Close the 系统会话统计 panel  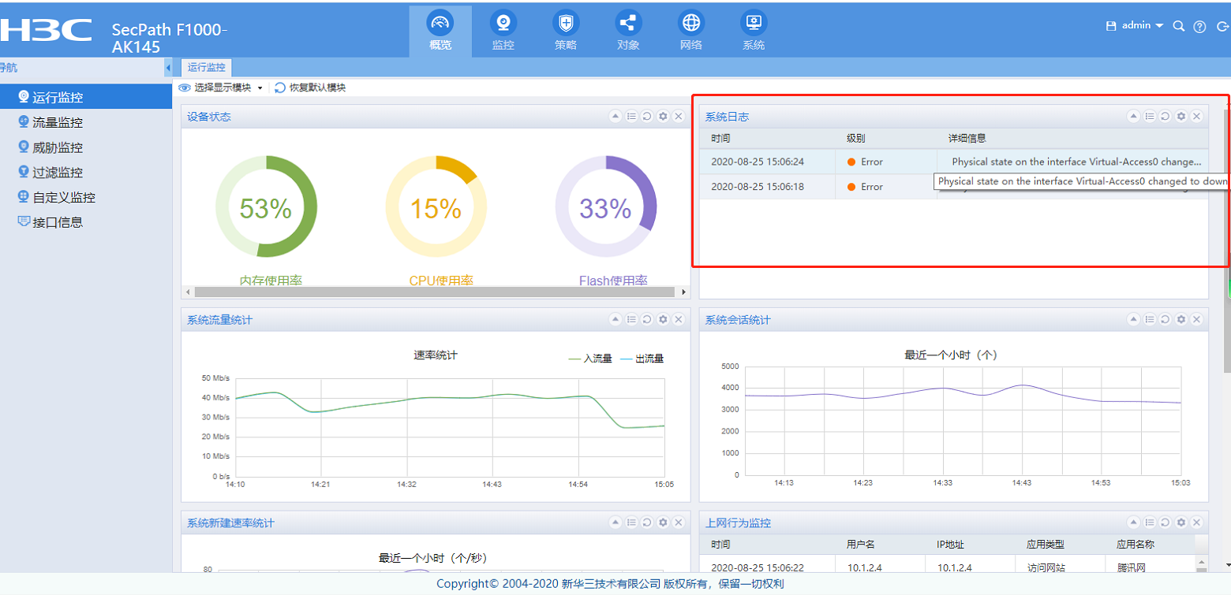coord(1196,319)
